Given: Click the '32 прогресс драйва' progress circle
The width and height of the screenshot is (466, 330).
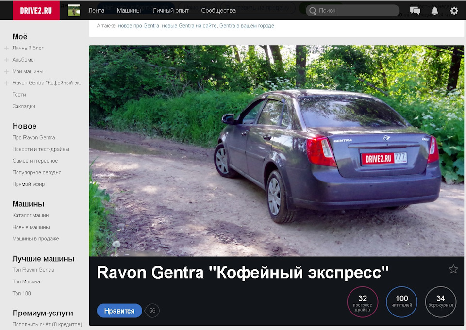Looking at the screenshot, I should [363, 302].
